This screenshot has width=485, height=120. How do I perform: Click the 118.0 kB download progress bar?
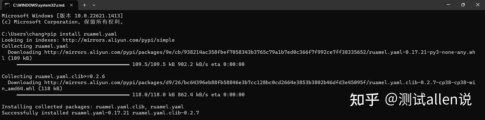pyautogui.click(x=73, y=95)
